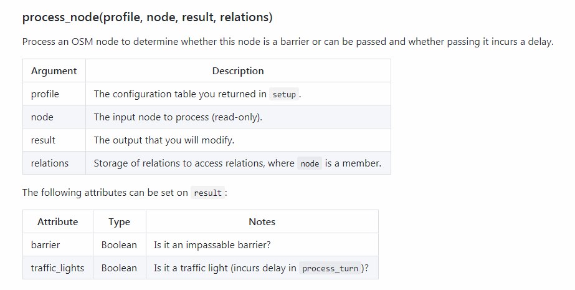Image resolution: width=575 pixels, height=290 pixels.
Task: Click the 'result' inline code above attributes table
Action: pyautogui.click(x=207, y=193)
